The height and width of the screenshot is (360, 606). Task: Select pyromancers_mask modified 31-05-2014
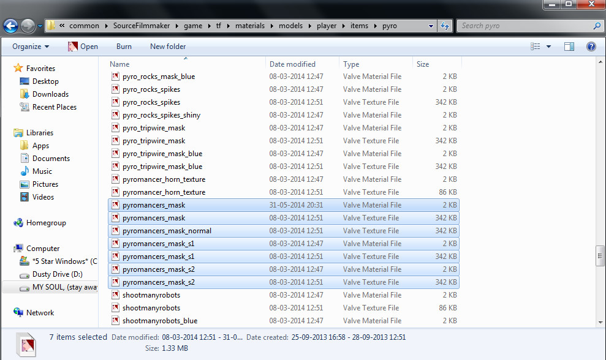[284, 205]
